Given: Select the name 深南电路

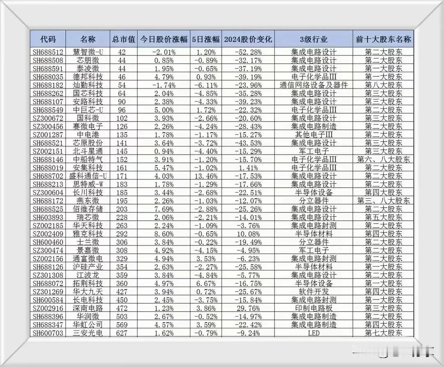Looking at the screenshot, I should (x=88, y=308).
